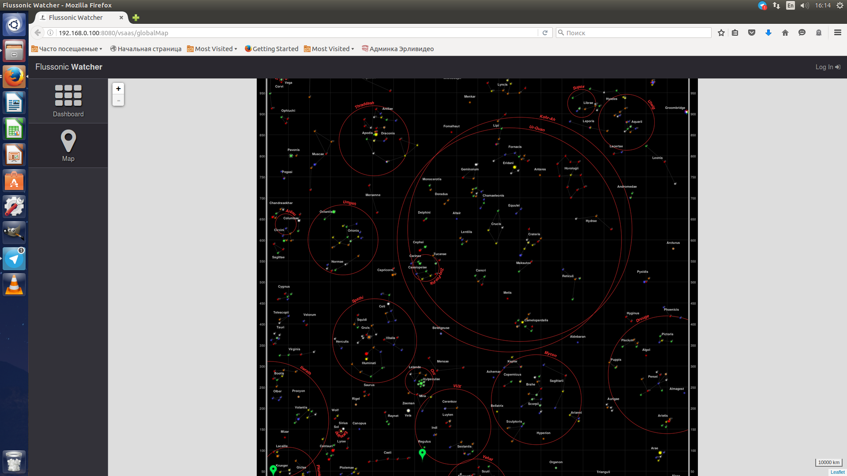Select the green map marker near Regulus
The image size is (847, 476).
pos(422,454)
